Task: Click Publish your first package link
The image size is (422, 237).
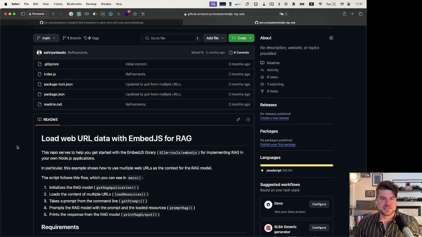Action: (x=278, y=145)
